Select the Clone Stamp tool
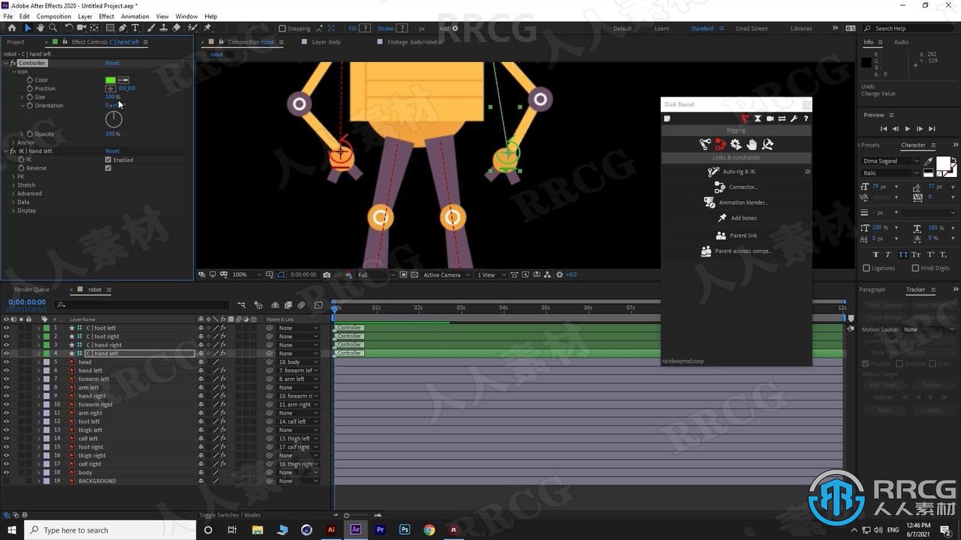The height and width of the screenshot is (540, 961). [164, 28]
